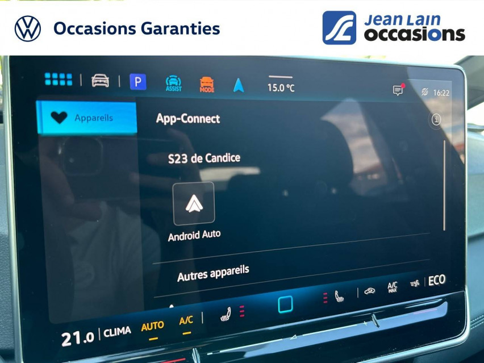Tap the heart favorites icon

coord(59,117)
